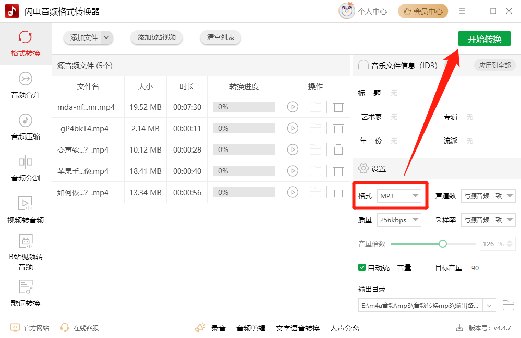521x338 pixels.
Task: Adjust the 音量倍数 slider handle
Action: click(x=443, y=244)
